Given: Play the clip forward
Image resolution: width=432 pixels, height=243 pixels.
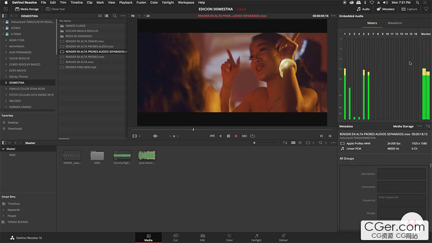Looking at the screenshot, I should coord(237,136).
